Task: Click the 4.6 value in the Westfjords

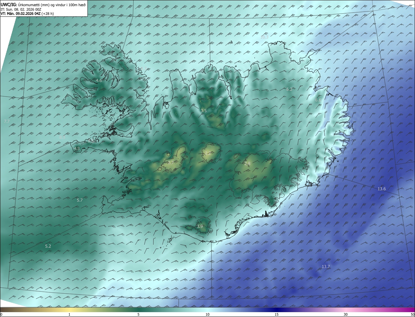Action: tap(99, 80)
